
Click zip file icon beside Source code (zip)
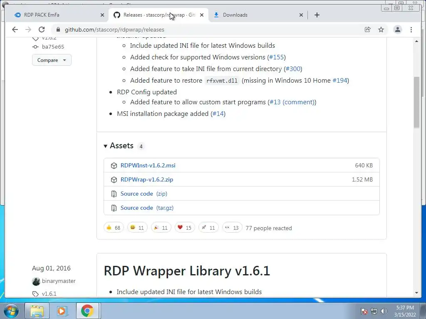coord(114,194)
